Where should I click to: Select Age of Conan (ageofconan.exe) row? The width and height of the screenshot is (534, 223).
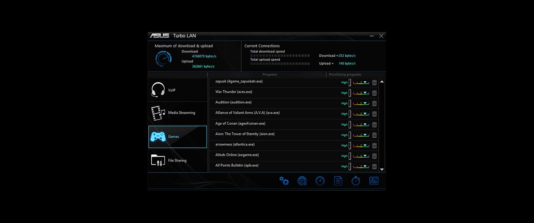(x=294, y=124)
